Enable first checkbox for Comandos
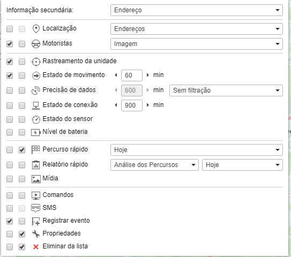This screenshot has height=257, width=291. pos(10,195)
